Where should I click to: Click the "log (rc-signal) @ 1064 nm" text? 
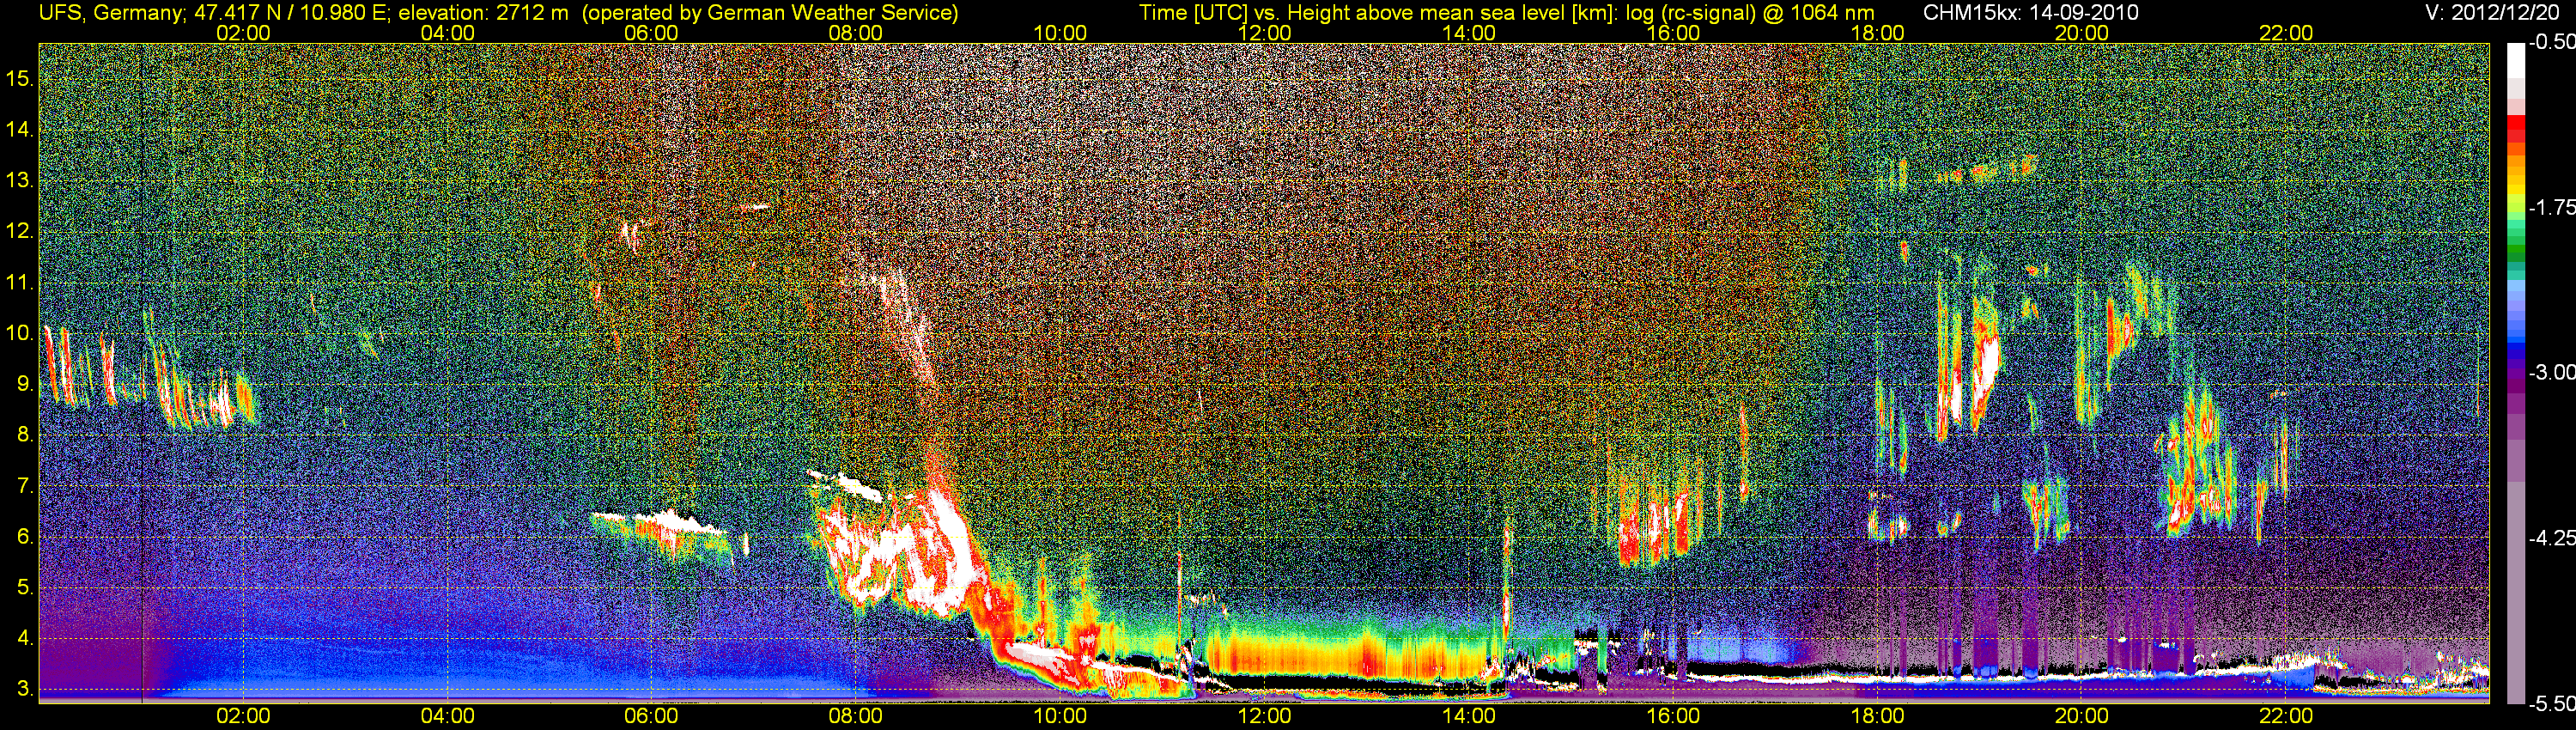point(1750,13)
